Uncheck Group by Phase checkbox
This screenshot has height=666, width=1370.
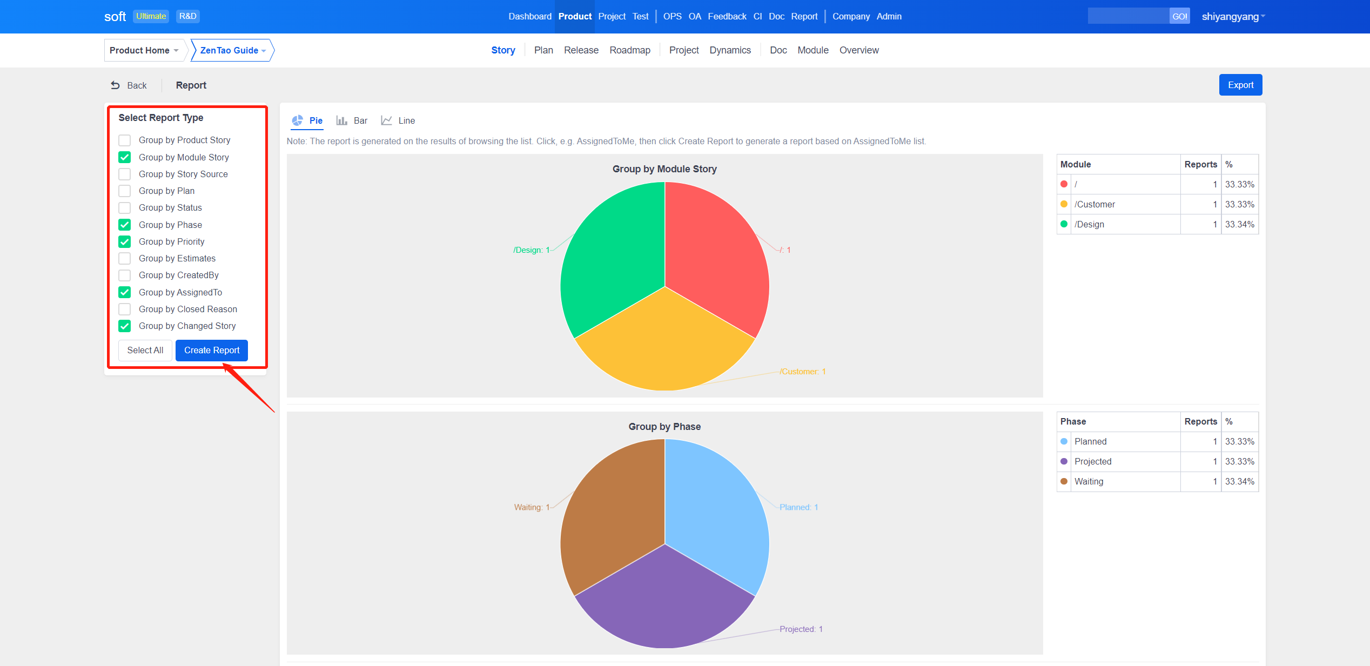click(125, 225)
